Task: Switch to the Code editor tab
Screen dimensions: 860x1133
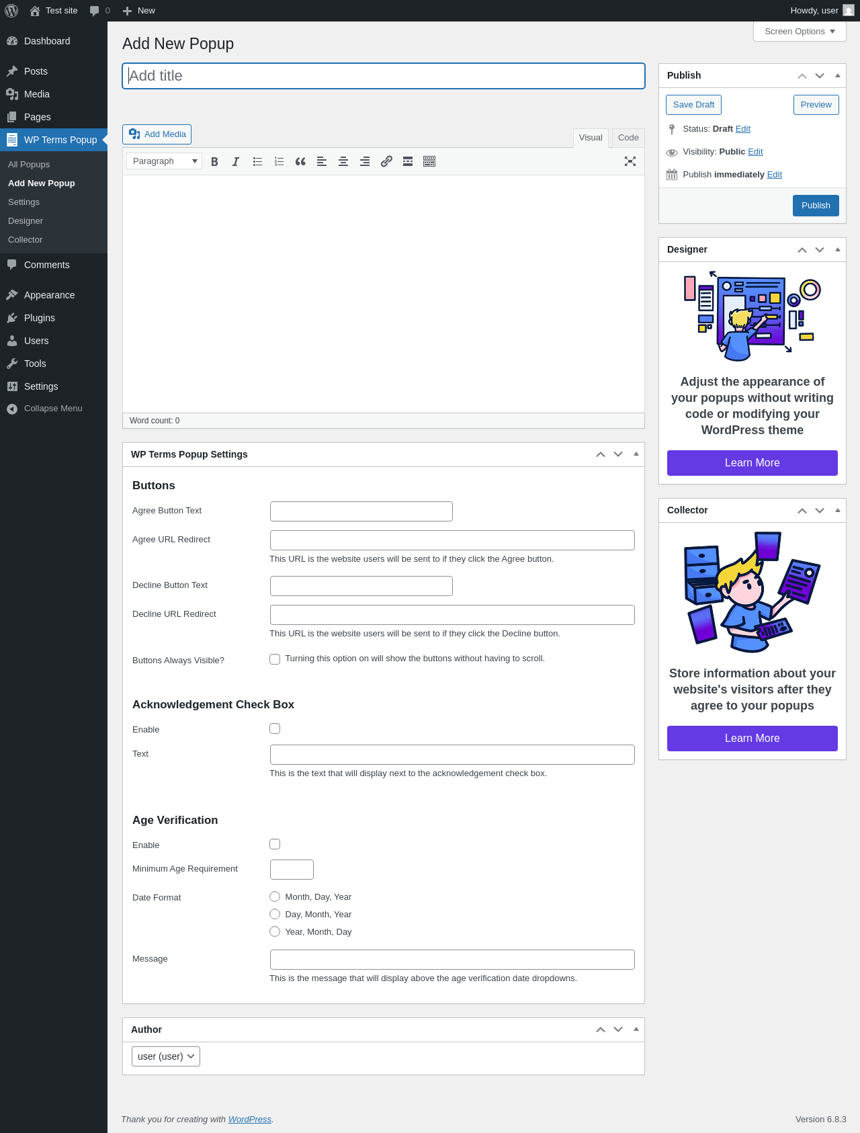Action: [x=628, y=138]
